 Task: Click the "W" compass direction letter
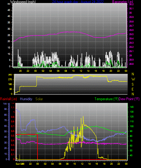click(133, 79)
